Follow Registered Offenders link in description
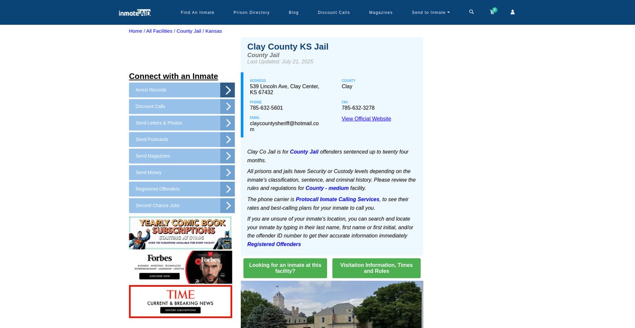 pos(274,244)
